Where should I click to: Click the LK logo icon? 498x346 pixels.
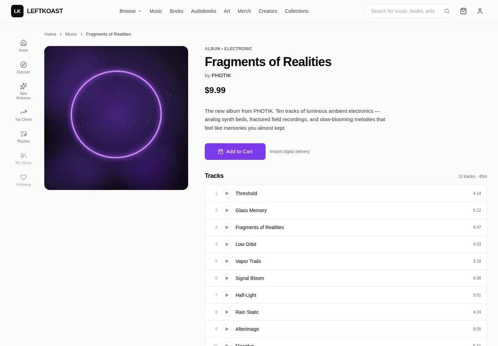click(17, 11)
